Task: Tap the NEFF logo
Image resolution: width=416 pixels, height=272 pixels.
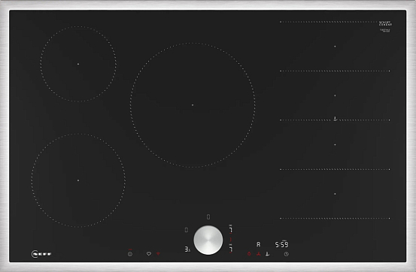Action: point(41,254)
